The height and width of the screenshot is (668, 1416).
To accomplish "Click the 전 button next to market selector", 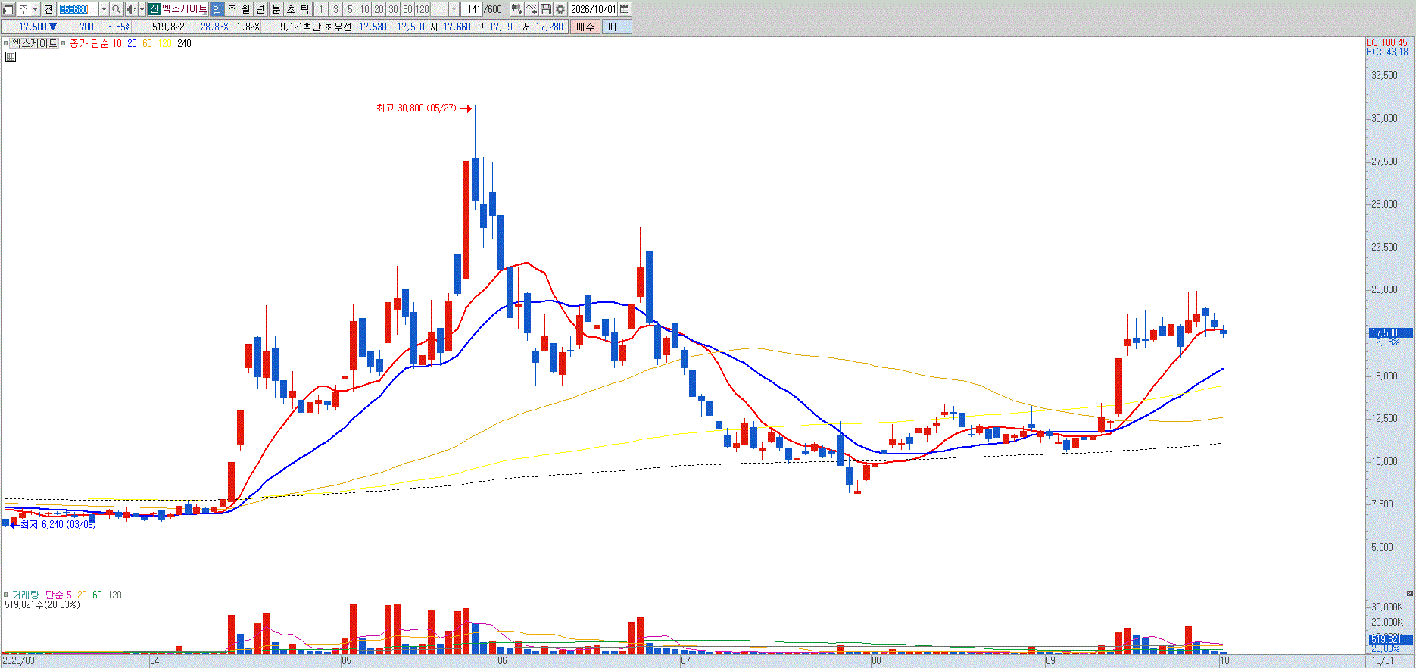I will coord(48,9).
